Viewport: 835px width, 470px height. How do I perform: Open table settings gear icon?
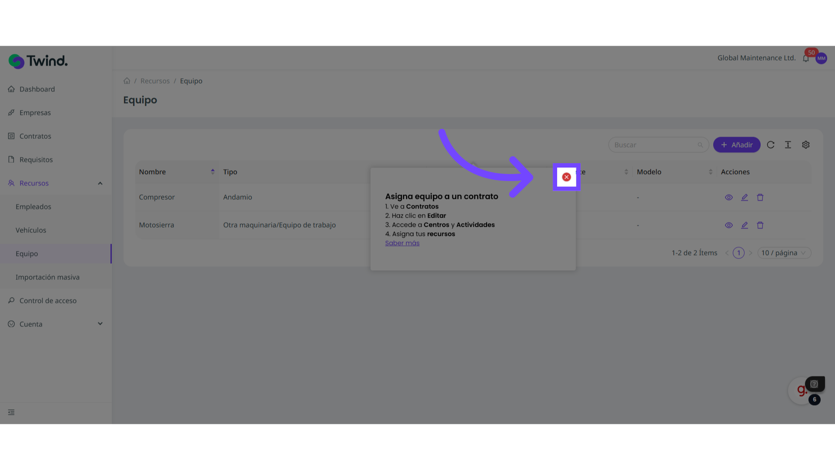[806, 145]
